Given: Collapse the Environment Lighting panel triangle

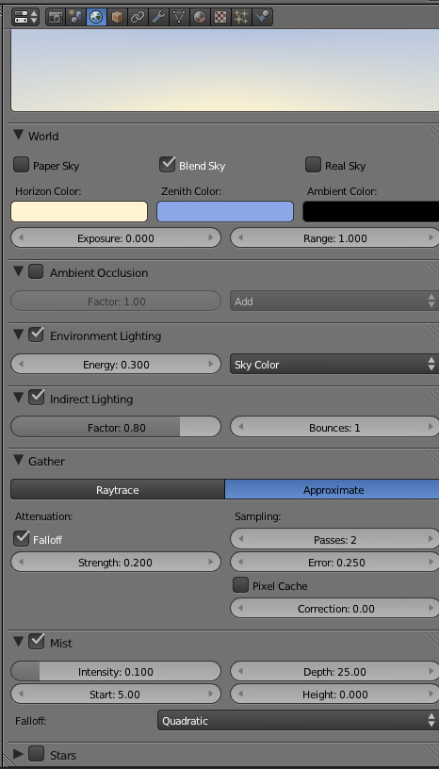Looking at the screenshot, I should 19,335.
